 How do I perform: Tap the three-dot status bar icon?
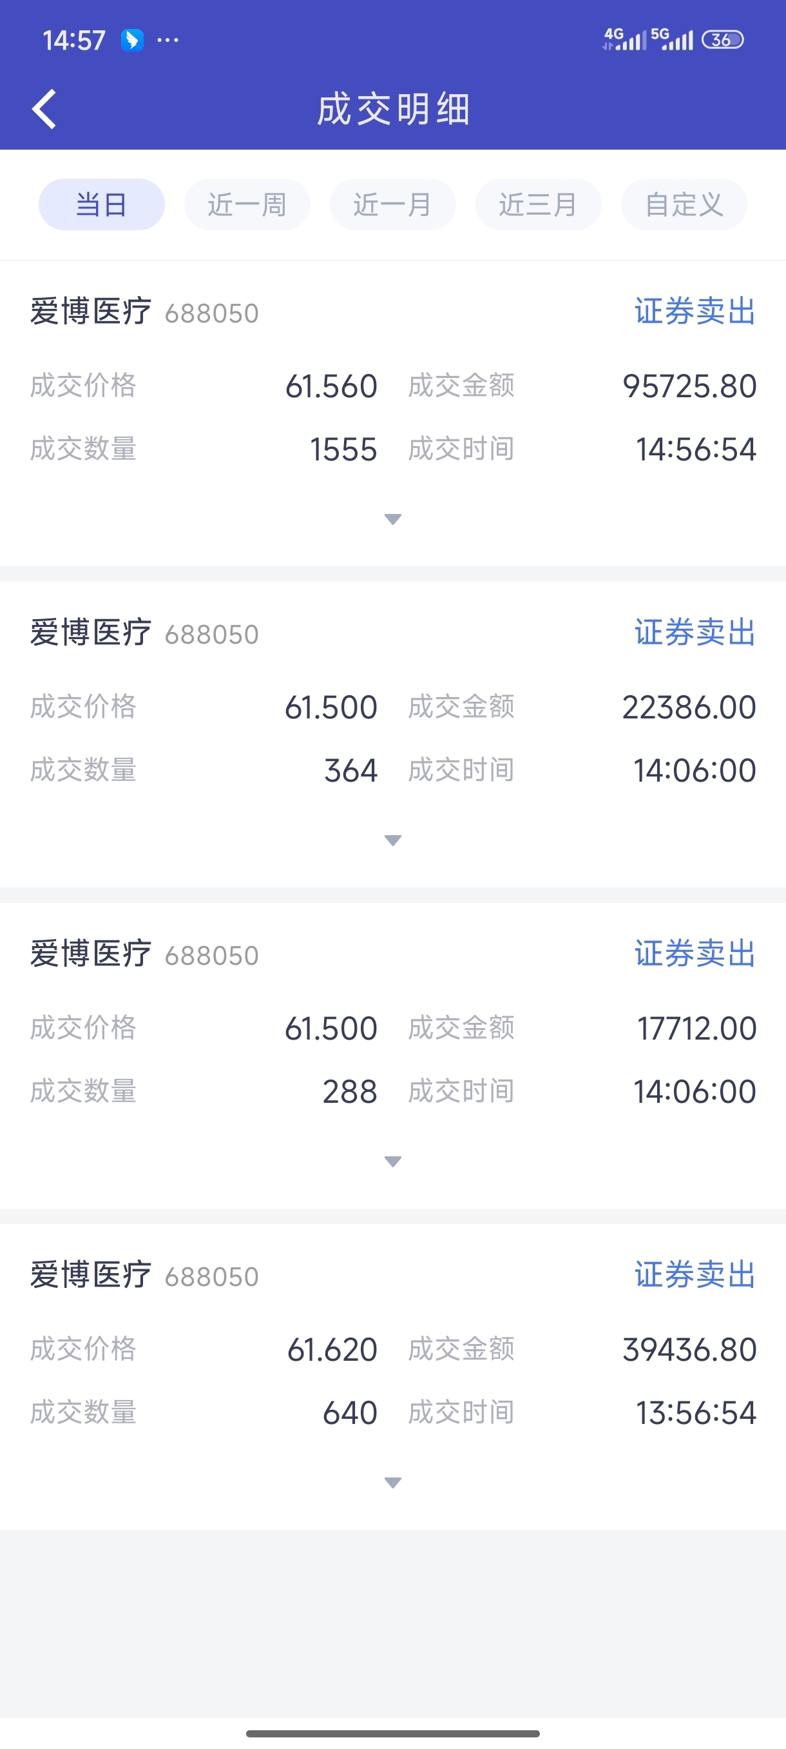click(x=168, y=41)
